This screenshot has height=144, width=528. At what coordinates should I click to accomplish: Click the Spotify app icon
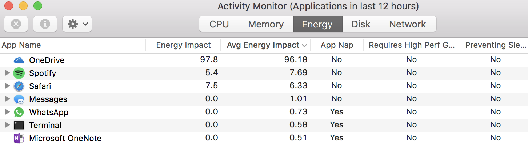[19, 73]
